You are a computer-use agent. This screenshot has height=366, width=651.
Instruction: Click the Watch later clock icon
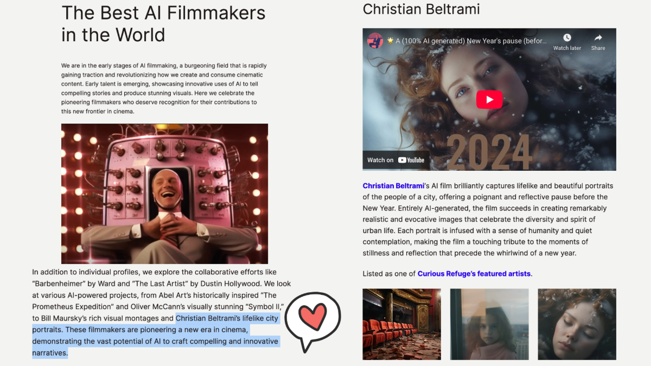(x=567, y=37)
